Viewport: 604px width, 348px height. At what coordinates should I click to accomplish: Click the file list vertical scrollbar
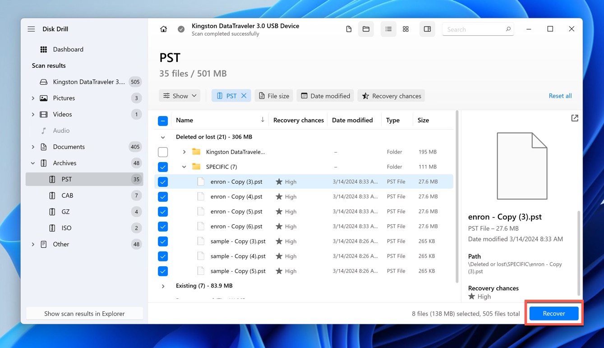[457, 196]
